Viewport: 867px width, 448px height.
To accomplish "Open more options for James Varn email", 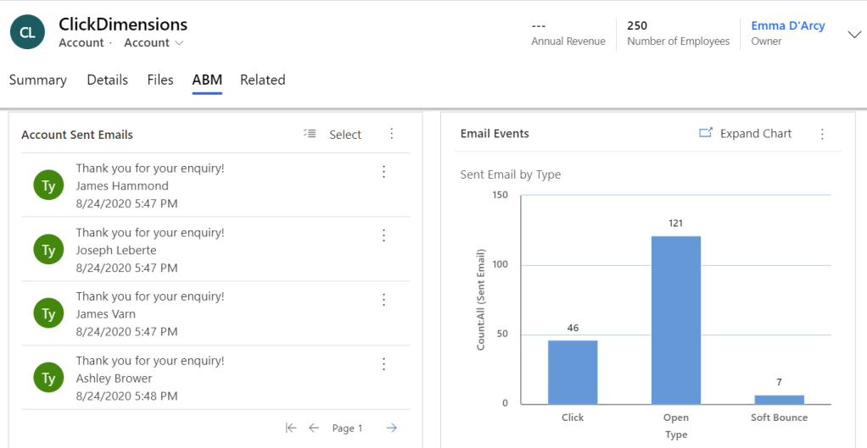I will pos(383,300).
